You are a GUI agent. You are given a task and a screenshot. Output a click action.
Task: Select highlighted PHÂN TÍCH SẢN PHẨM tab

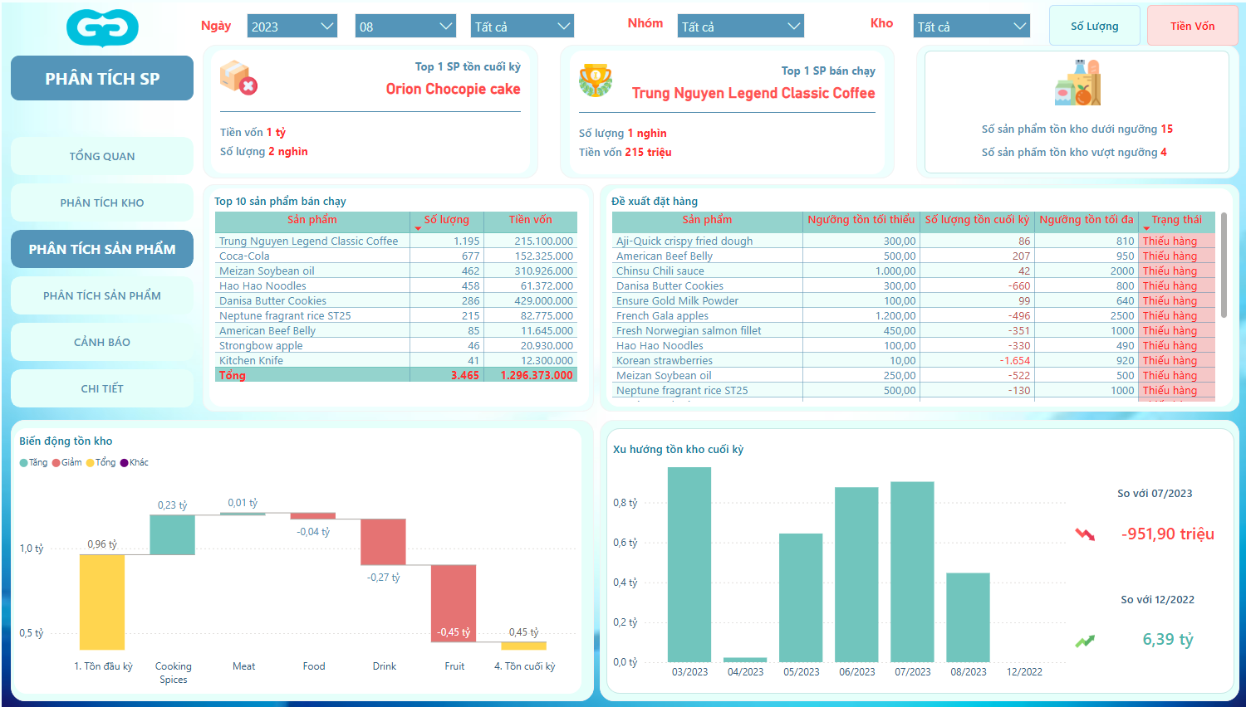pyautogui.click(x=102, y=249)
